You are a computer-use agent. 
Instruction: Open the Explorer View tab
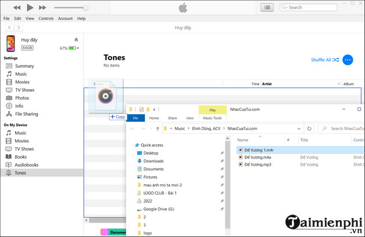(x=189, y=118)
